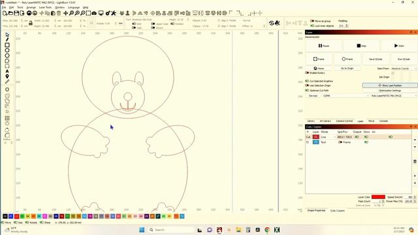The image size is (418, 235).
Task: Open the COM port device dropdown
Action: click(346, 96)
